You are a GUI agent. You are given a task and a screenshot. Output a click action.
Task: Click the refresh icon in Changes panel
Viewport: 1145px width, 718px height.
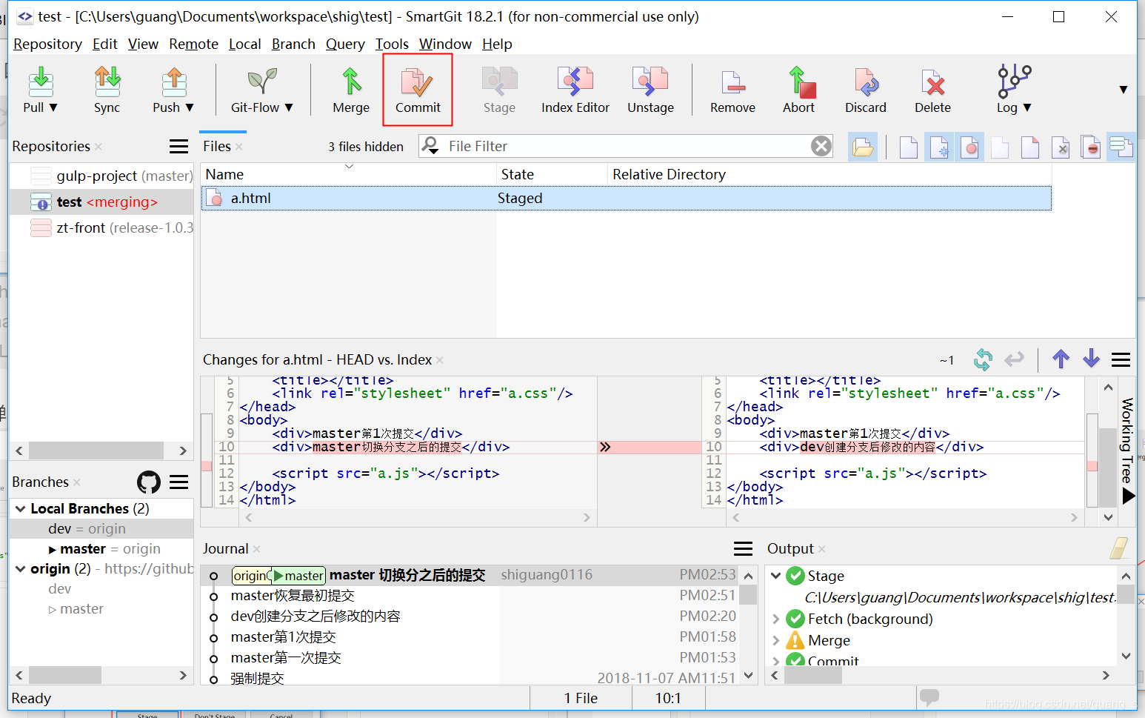tap(983, 359)
